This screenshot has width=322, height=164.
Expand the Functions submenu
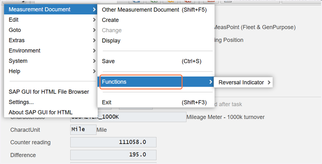(156, 82)
